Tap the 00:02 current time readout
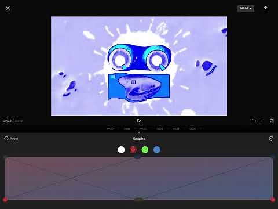Screen dimensions: 278x209 point(7,121)
